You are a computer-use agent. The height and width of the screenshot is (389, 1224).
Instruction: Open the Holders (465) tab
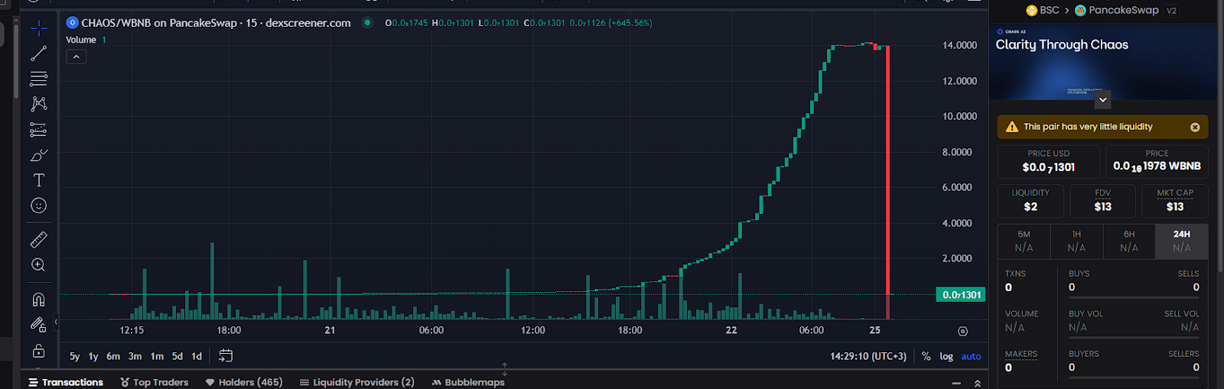[244, 382]
